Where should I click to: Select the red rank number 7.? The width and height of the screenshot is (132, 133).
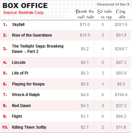5,95
